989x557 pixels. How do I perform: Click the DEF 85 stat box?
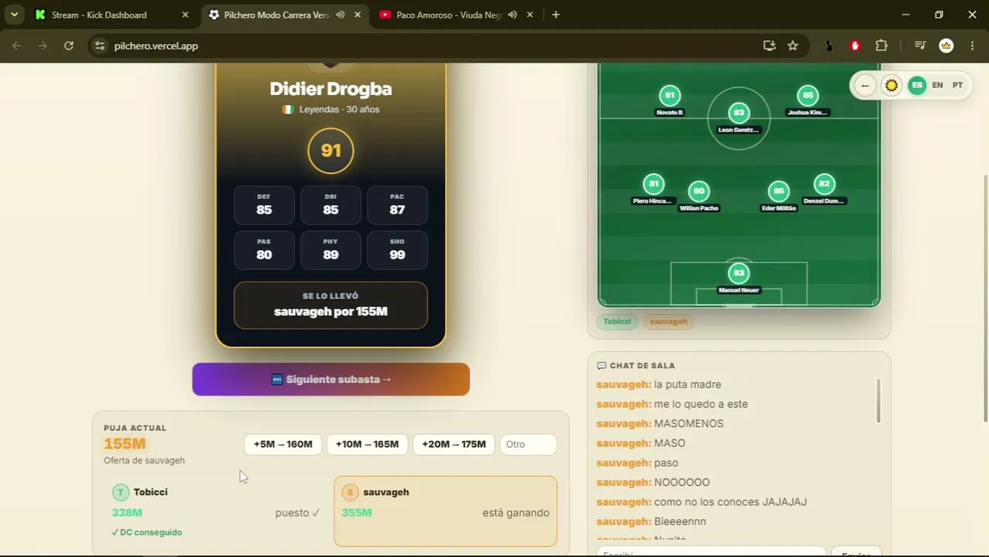(x=264, y=205)
